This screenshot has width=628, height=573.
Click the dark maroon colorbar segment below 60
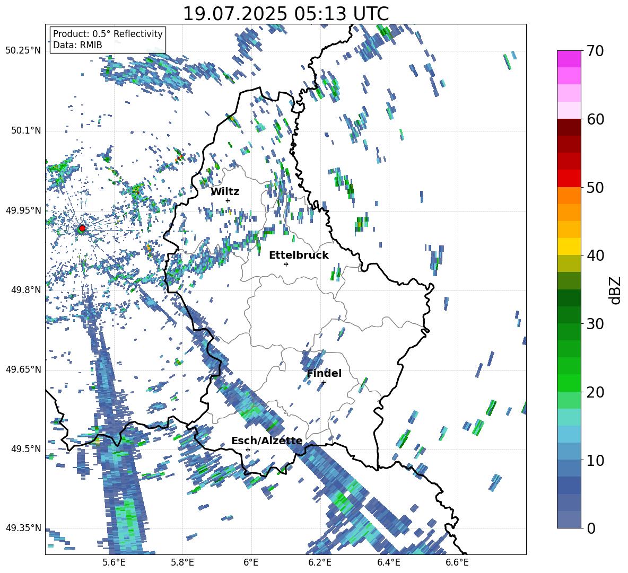click(x=569, y=127)
